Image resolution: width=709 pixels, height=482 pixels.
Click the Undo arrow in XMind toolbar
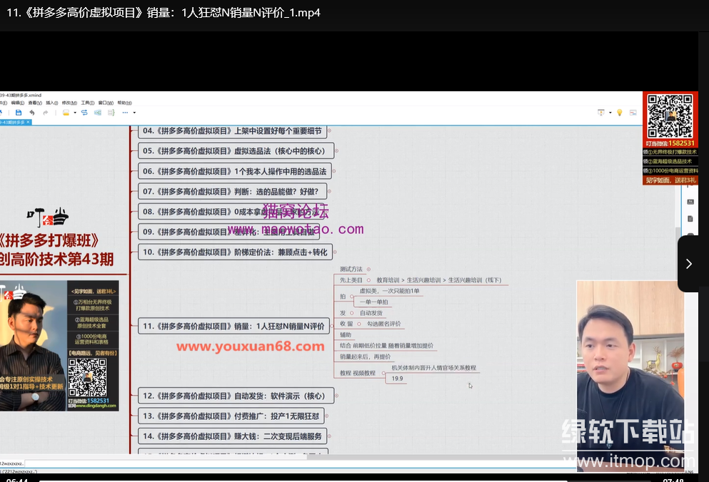[31, 113]
